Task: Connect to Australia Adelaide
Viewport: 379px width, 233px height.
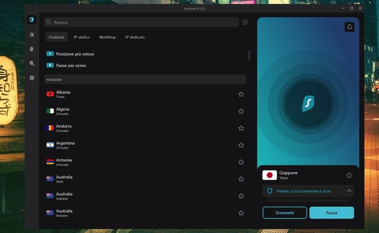Action: pyautogui.click(x=145, y=196)
